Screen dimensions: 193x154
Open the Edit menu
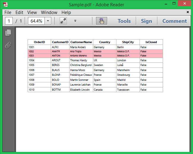[19, 12]
